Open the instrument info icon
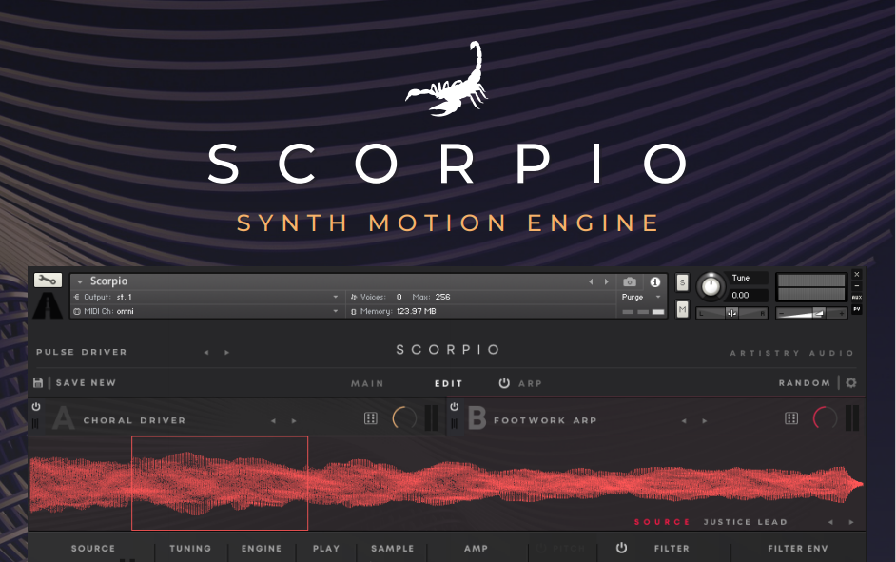The image size is (896, 562). [x=654, y=281]
